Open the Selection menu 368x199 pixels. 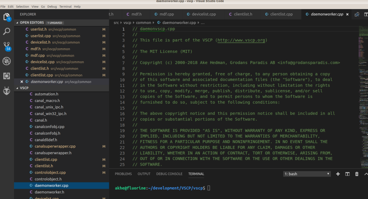point(22,6)
